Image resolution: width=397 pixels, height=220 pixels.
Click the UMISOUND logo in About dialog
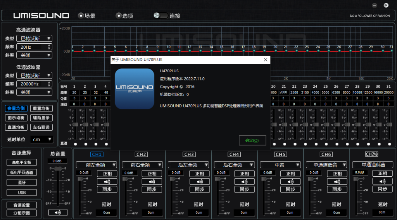point(135,89)
